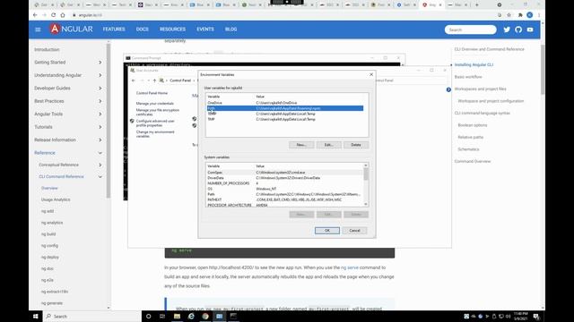Open Change my environment variables link

[155, 134]
